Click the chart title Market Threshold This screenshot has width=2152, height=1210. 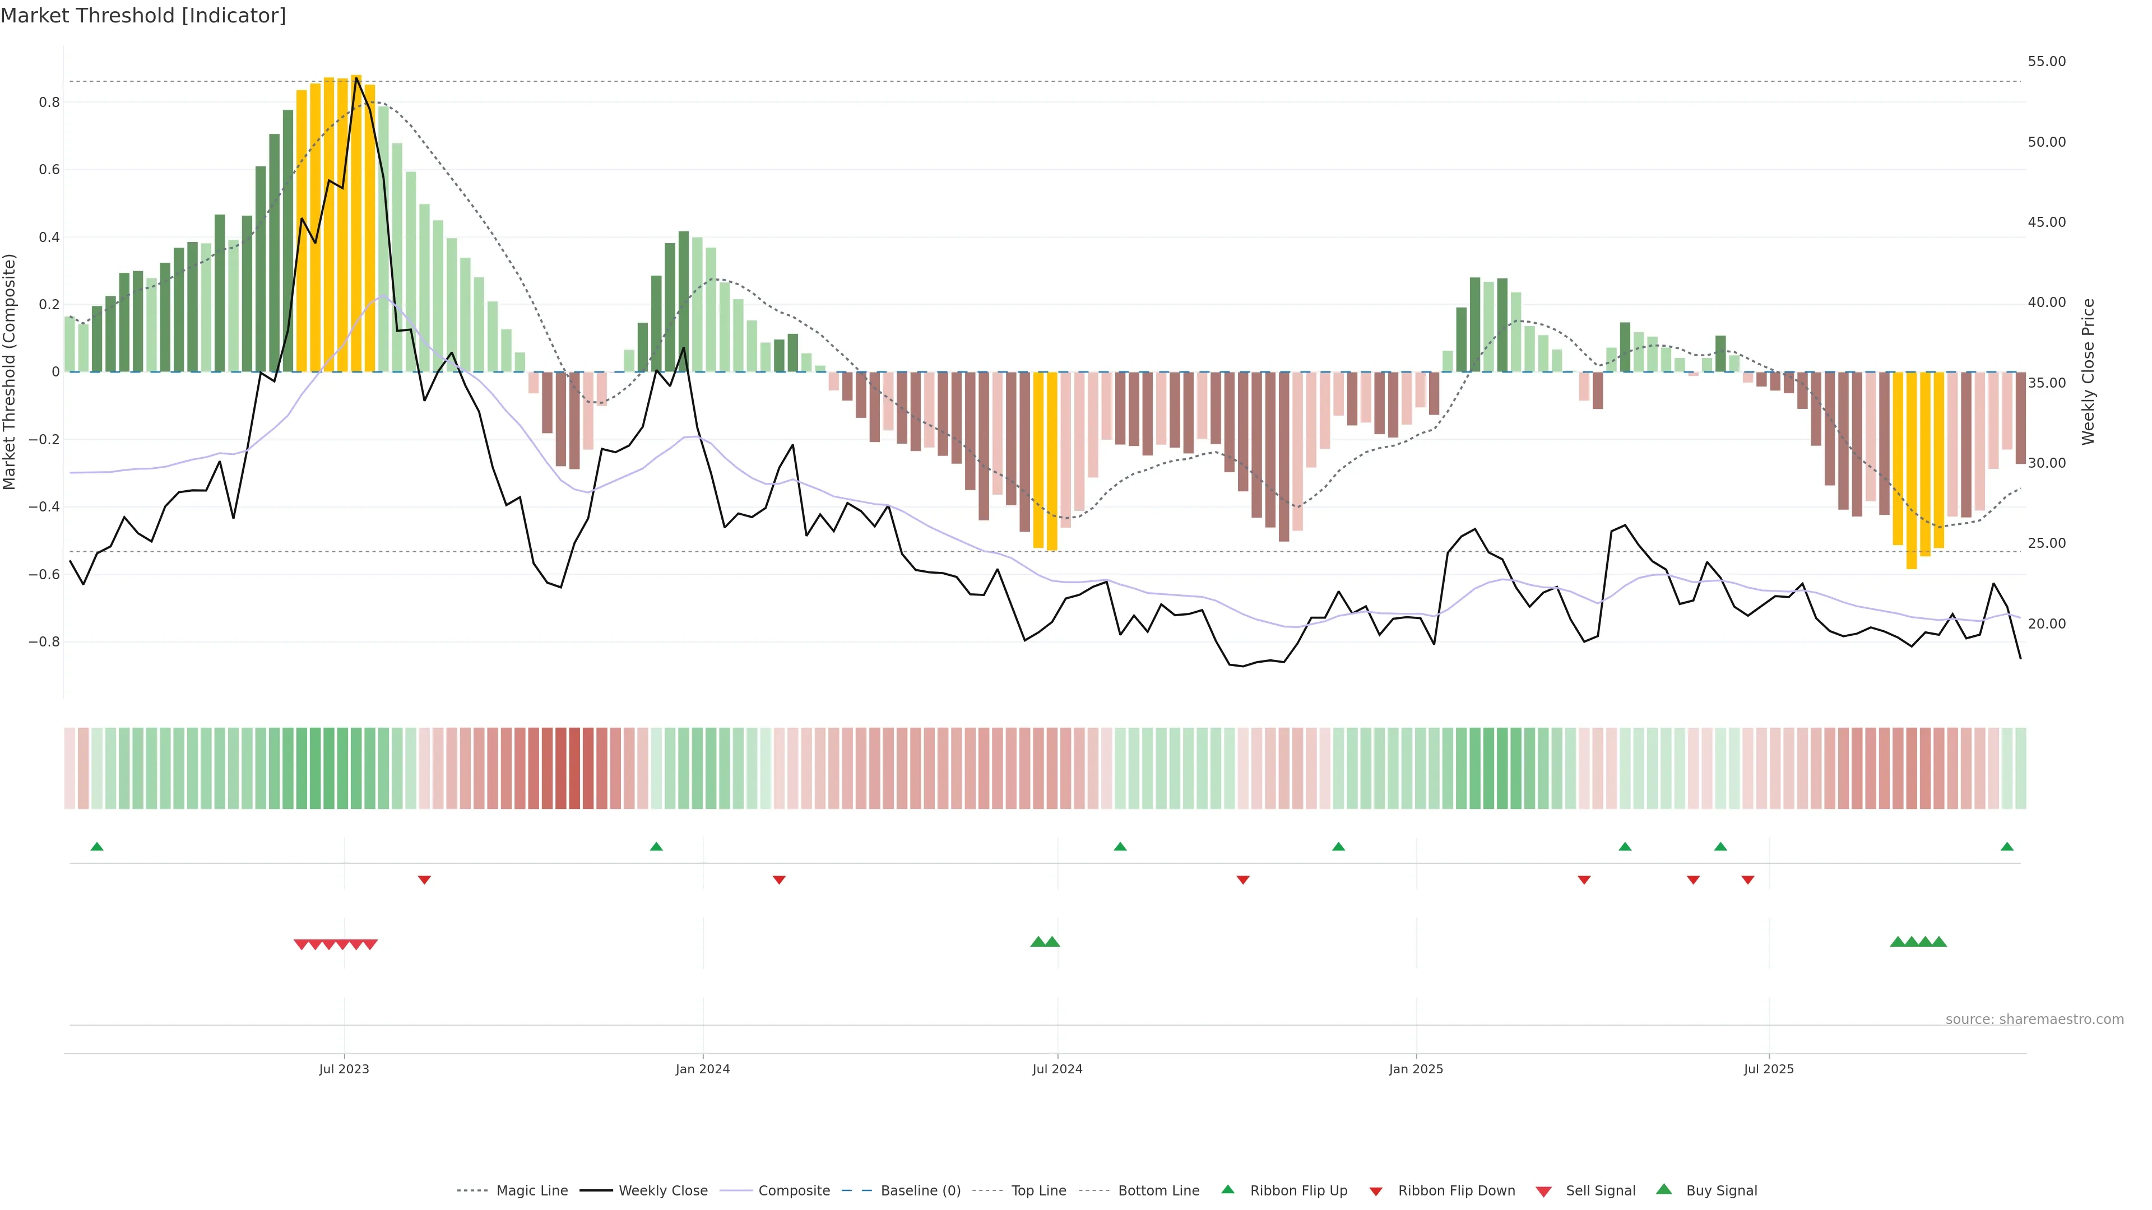(x=143, y=16)
